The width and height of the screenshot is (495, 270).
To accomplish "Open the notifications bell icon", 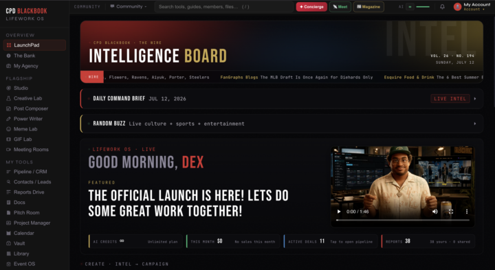I will tap(442, 7).
